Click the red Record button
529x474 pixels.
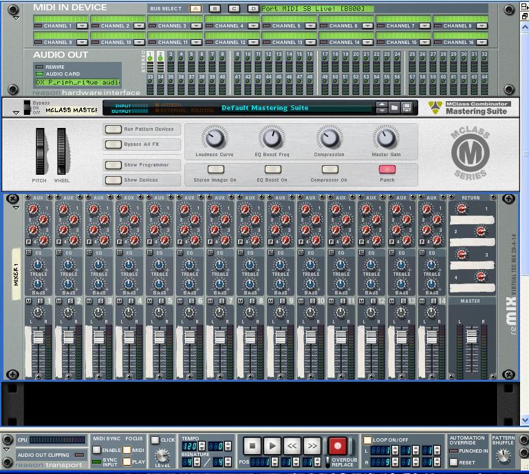pos(338,446)
